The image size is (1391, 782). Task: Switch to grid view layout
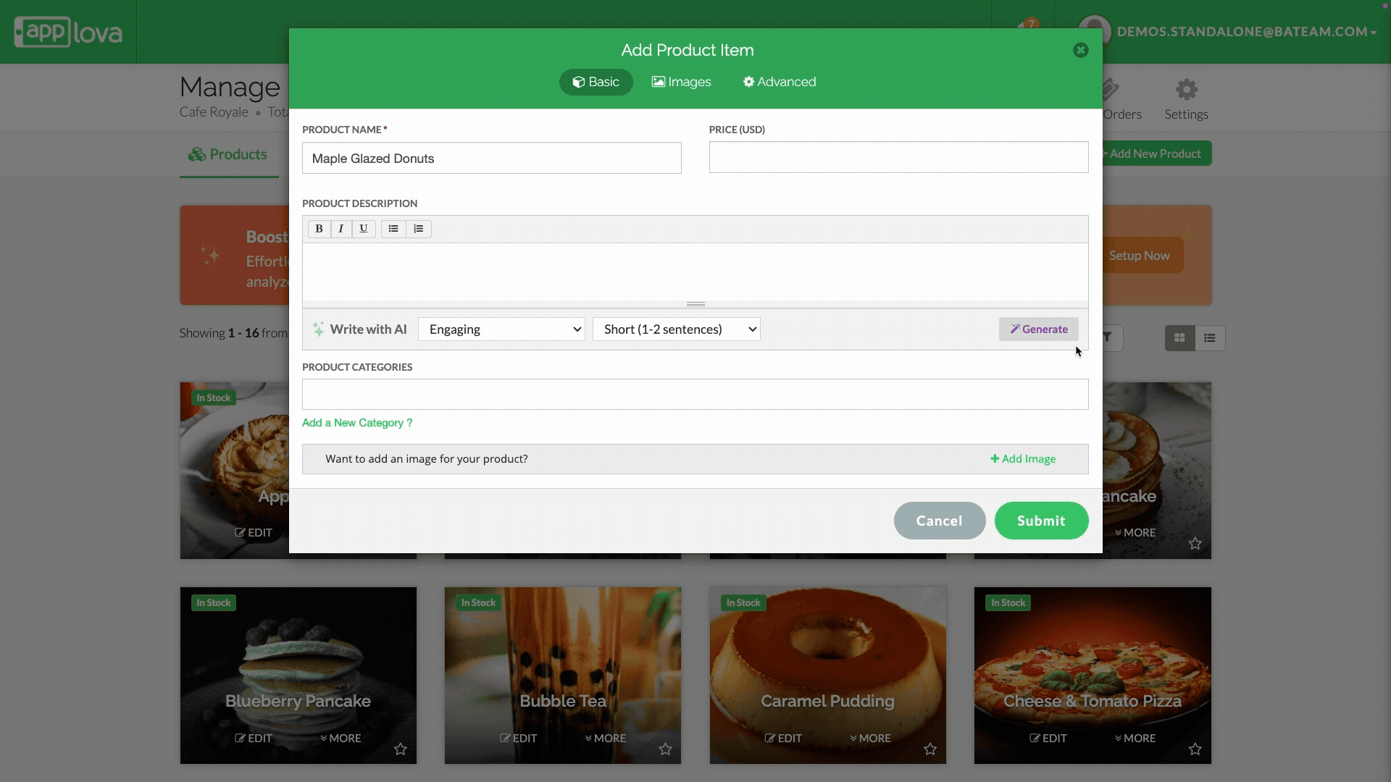click(1179, 338)
